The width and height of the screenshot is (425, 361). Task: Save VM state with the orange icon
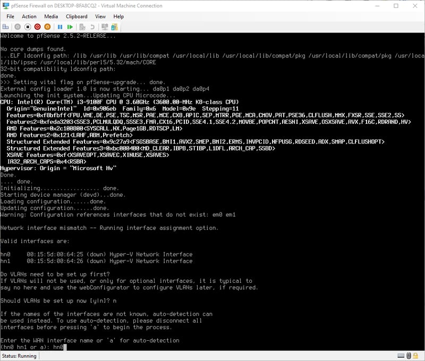(x=47, y=27)
